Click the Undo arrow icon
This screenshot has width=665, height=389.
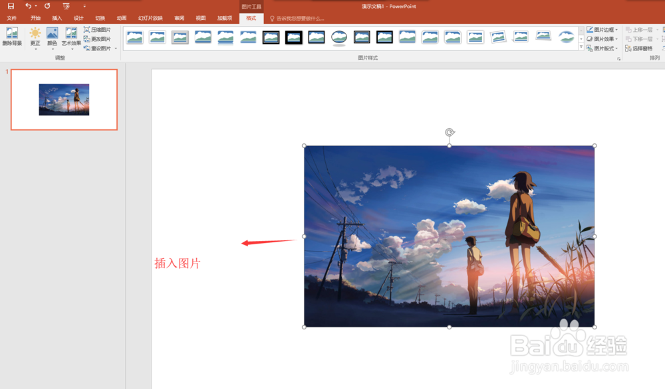(x=28, y=6)
